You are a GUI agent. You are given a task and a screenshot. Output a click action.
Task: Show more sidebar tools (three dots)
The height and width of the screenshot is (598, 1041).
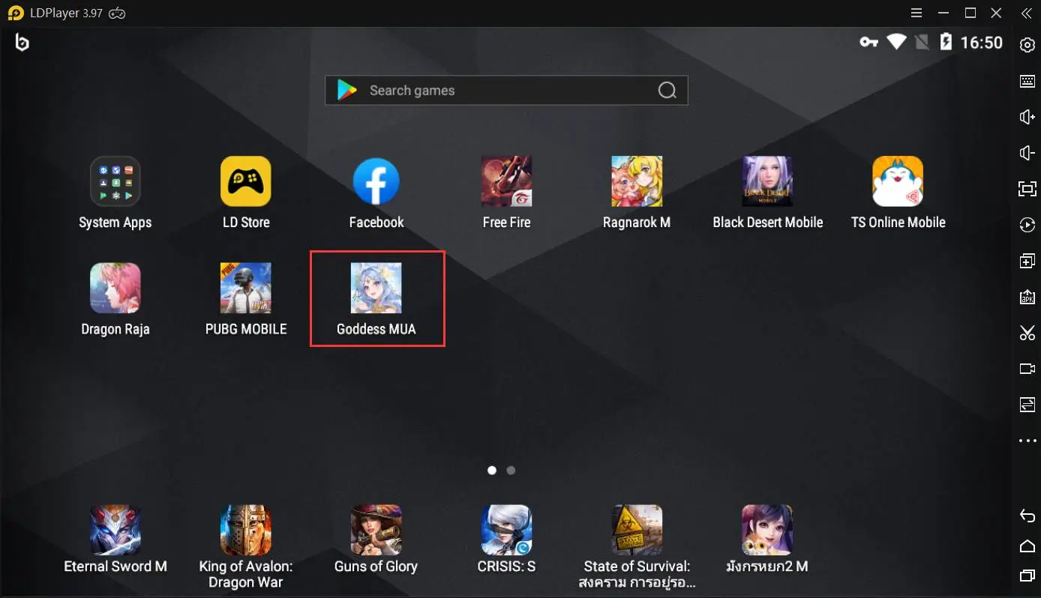[x=1027, y=441]
